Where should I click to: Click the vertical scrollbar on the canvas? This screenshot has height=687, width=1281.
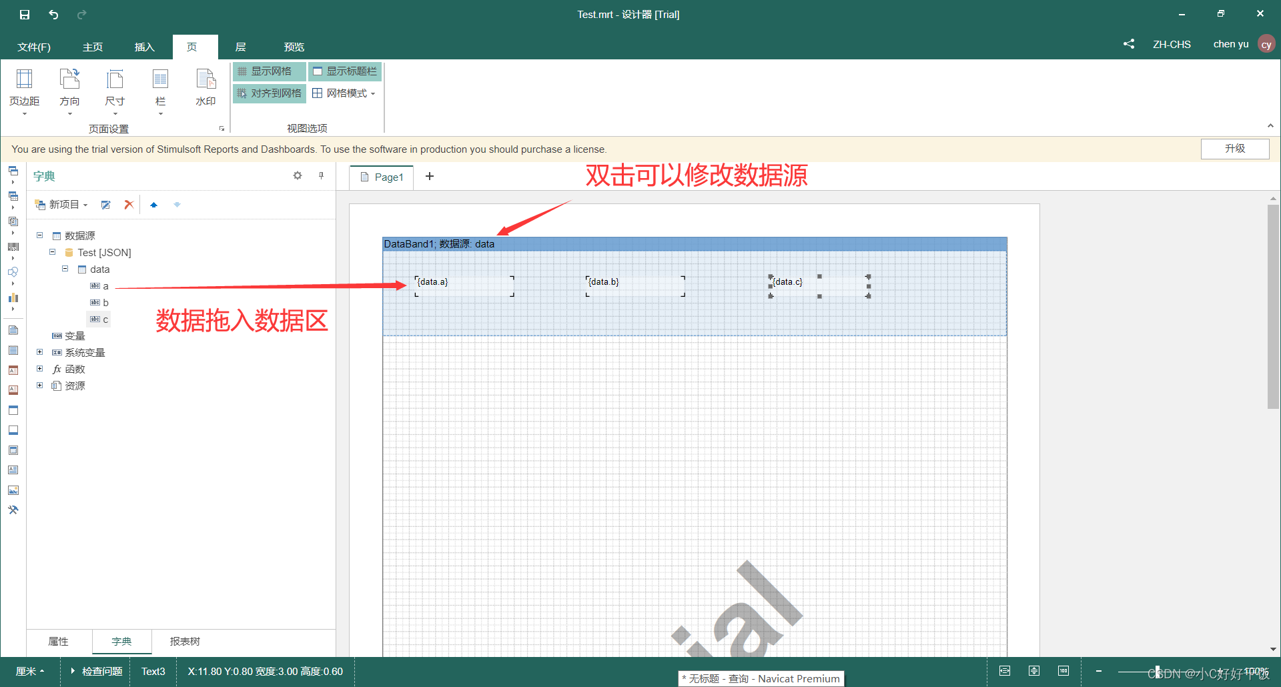pyautogui.click(x=1273, y=307)
